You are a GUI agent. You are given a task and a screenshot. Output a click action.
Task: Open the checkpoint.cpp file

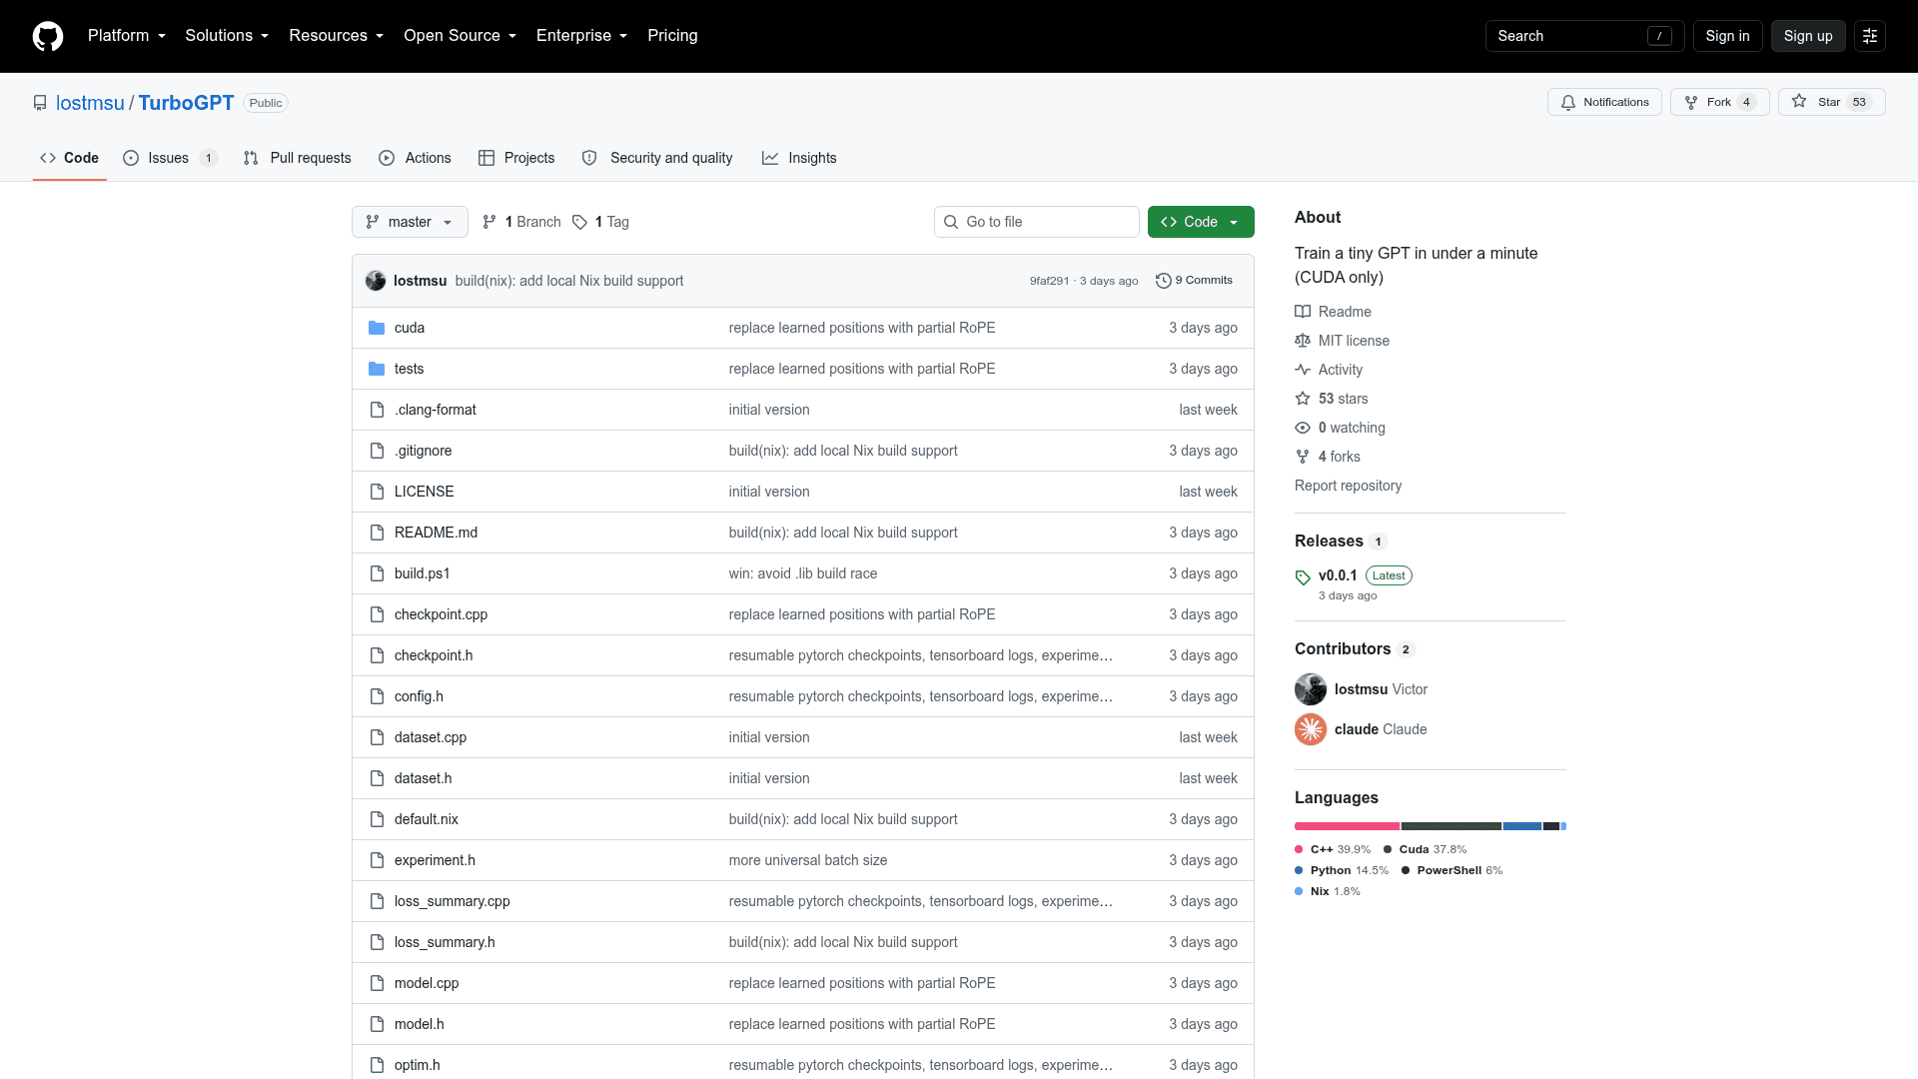click(441, 614)
